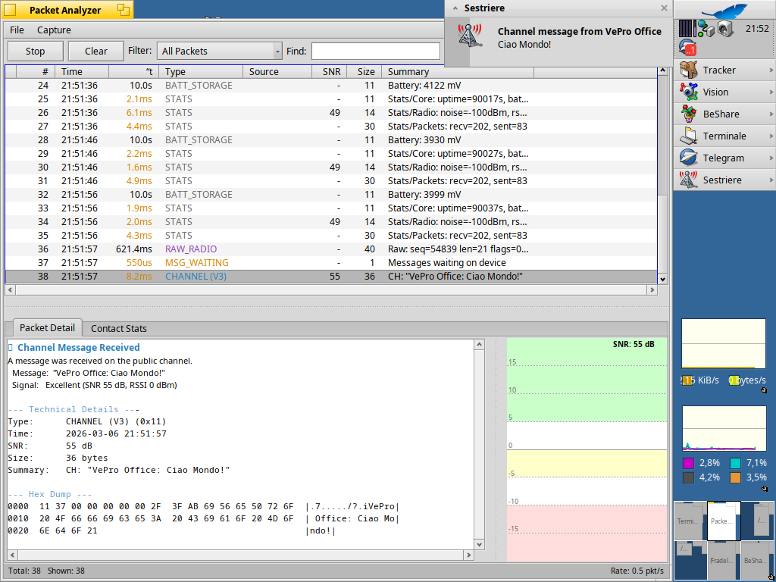Click the CPU monitor replicant handle
Screen dimensions: 776x582
click(x=765, y=489)
